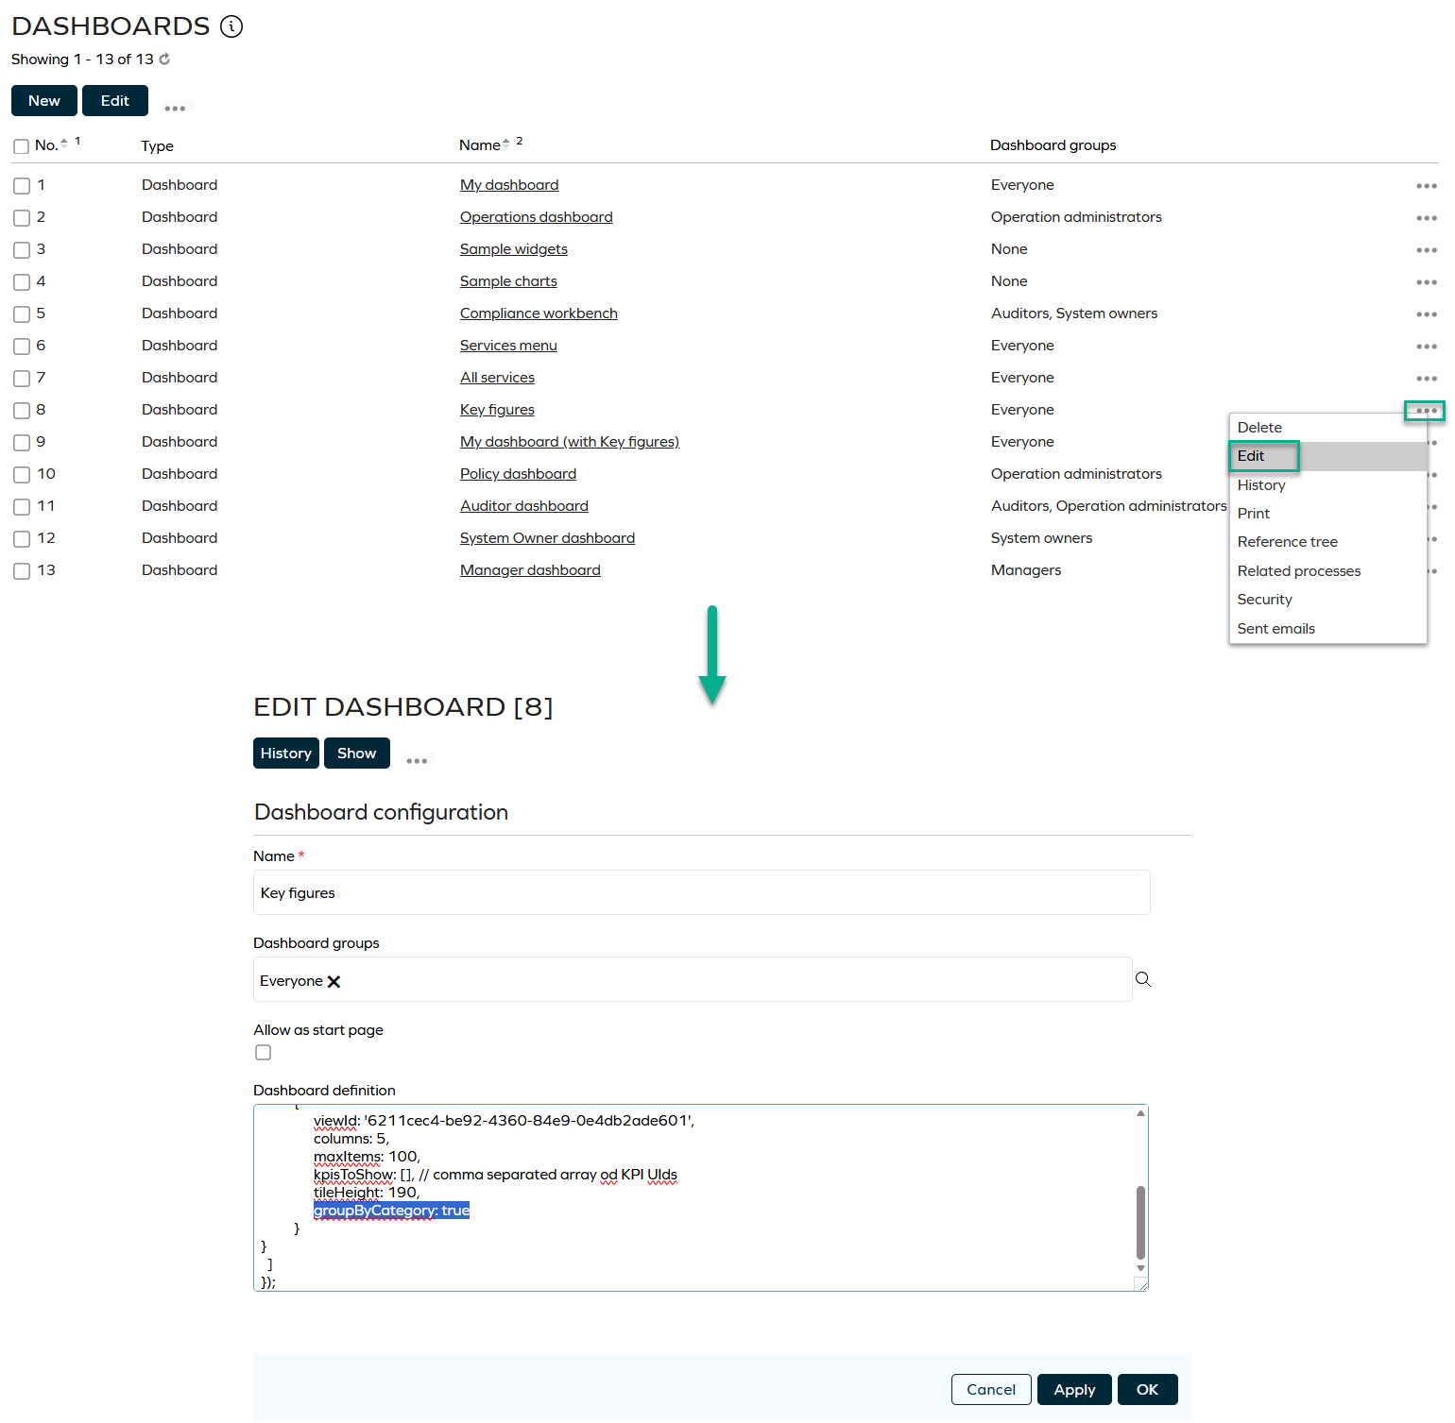Viewport: 1455px width, 1423px height.
Task: Open the search magnifier for Dashboard groups
Action: coord(1143,979)
